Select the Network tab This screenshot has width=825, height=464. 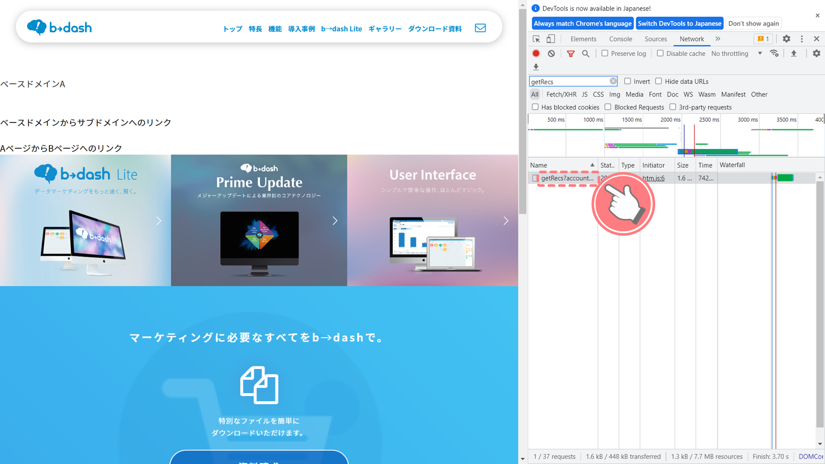pos(691,39)
